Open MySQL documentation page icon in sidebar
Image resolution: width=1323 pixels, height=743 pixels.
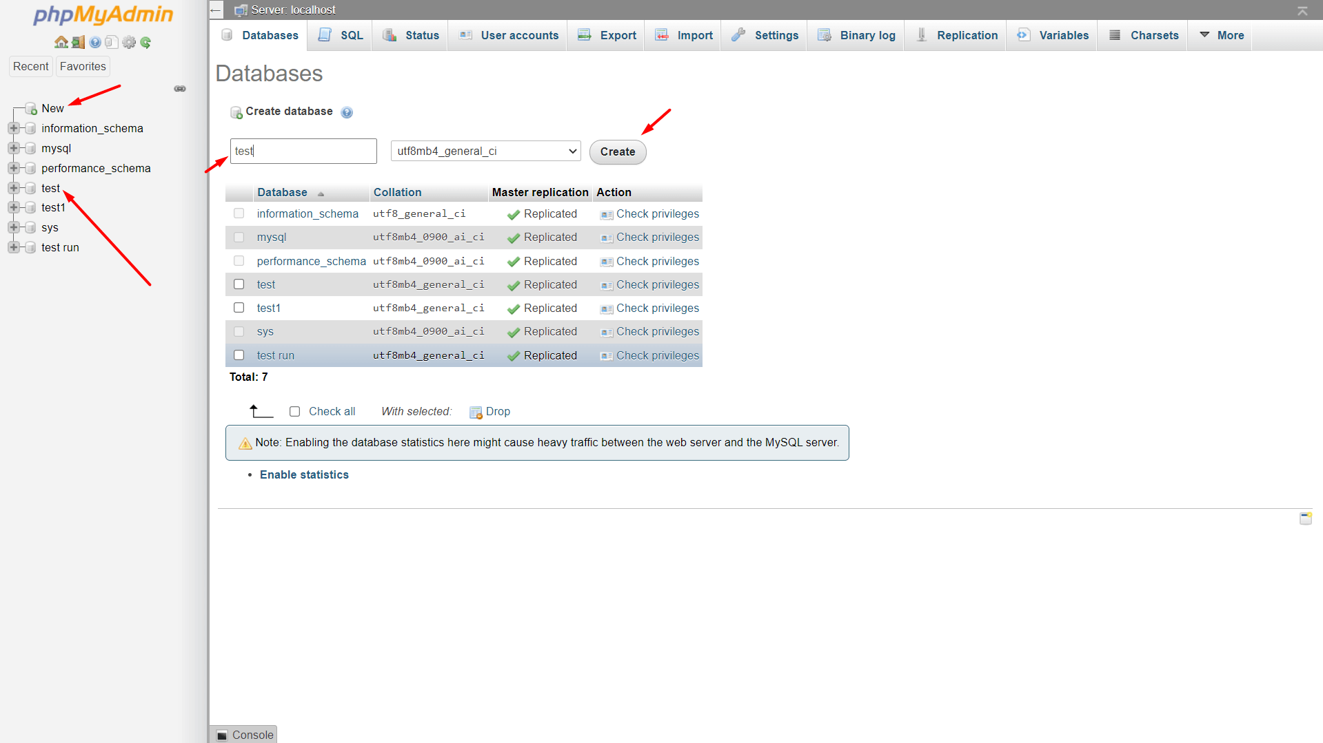coord(112,42)
